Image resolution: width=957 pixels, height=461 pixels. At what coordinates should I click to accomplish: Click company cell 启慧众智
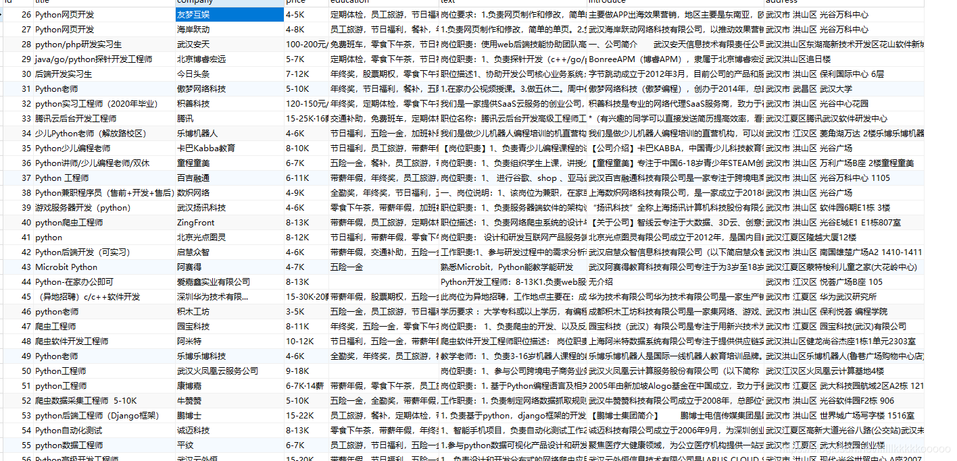229,252
